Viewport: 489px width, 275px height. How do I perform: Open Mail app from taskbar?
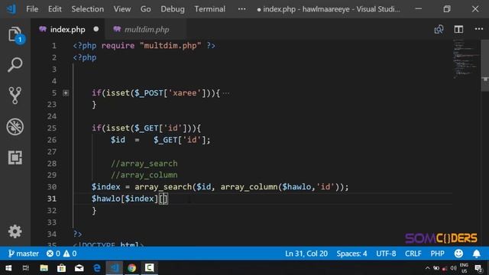point(79,268)
